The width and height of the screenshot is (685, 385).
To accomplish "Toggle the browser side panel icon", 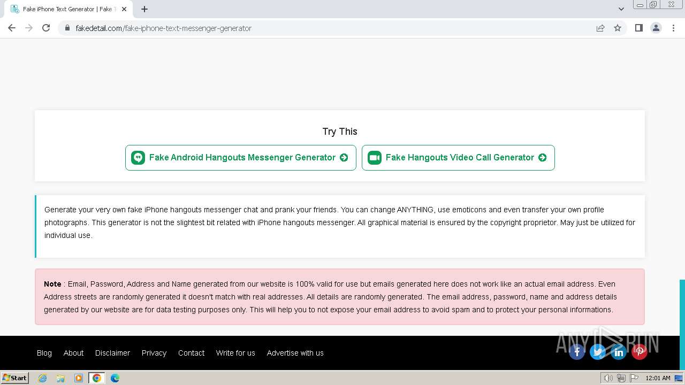I will 638,28.
